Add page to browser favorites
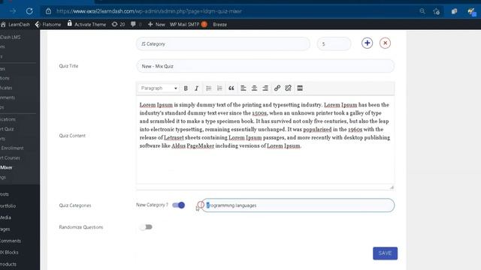The image size is (481, 270). pos(437,12)
